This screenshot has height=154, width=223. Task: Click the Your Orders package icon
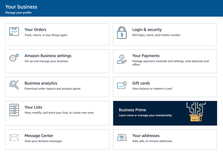[x=14, y=32]
